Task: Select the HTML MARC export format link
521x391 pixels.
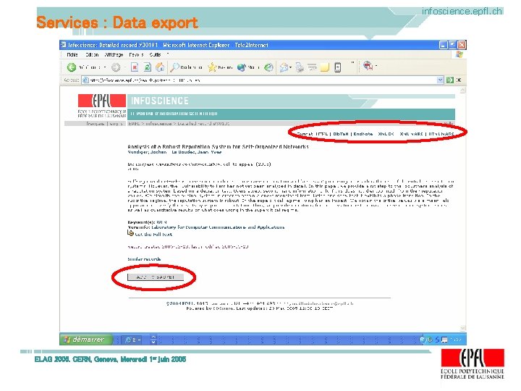Action: 441,134
